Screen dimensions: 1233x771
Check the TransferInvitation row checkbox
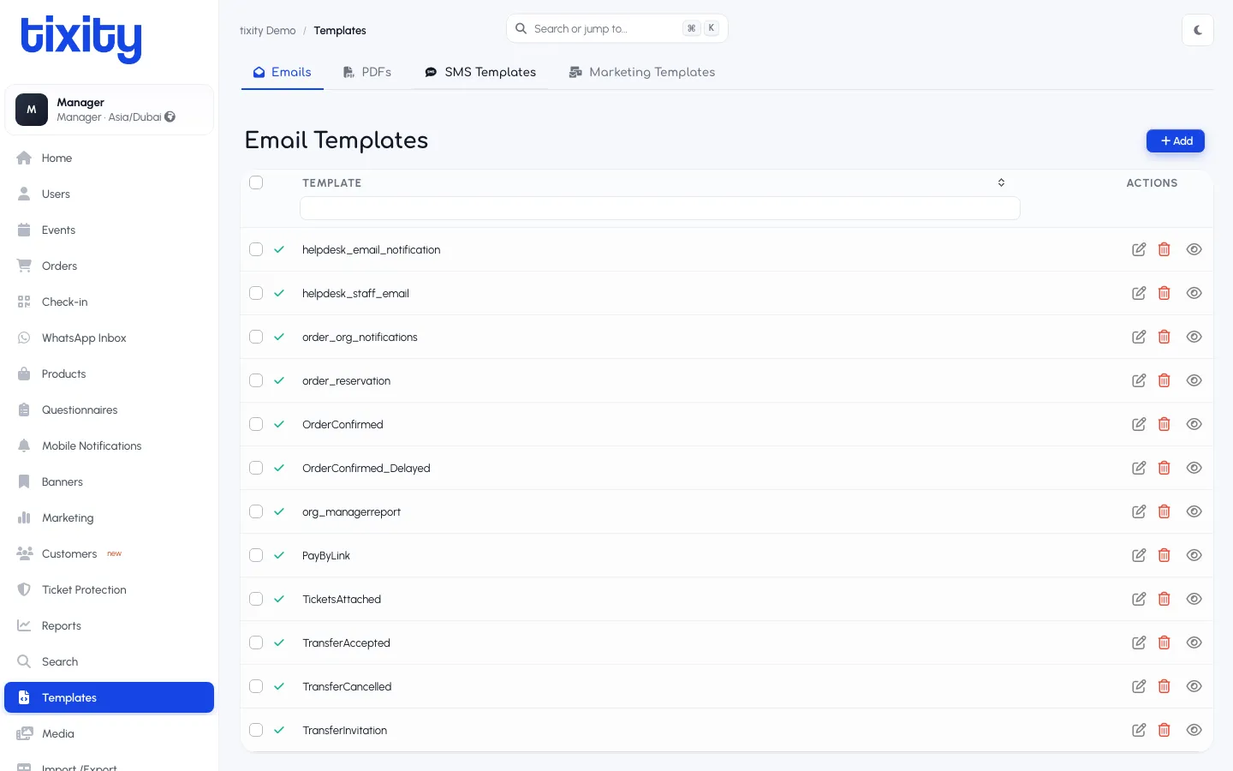coord(256,730)
